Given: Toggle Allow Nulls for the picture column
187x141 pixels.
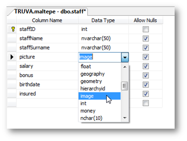Looking at the screenshot, I should (x=145, y=57).
